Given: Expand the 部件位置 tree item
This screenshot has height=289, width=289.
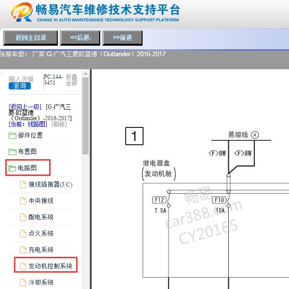Looking at the screenshot, I should tap(30, 136).
